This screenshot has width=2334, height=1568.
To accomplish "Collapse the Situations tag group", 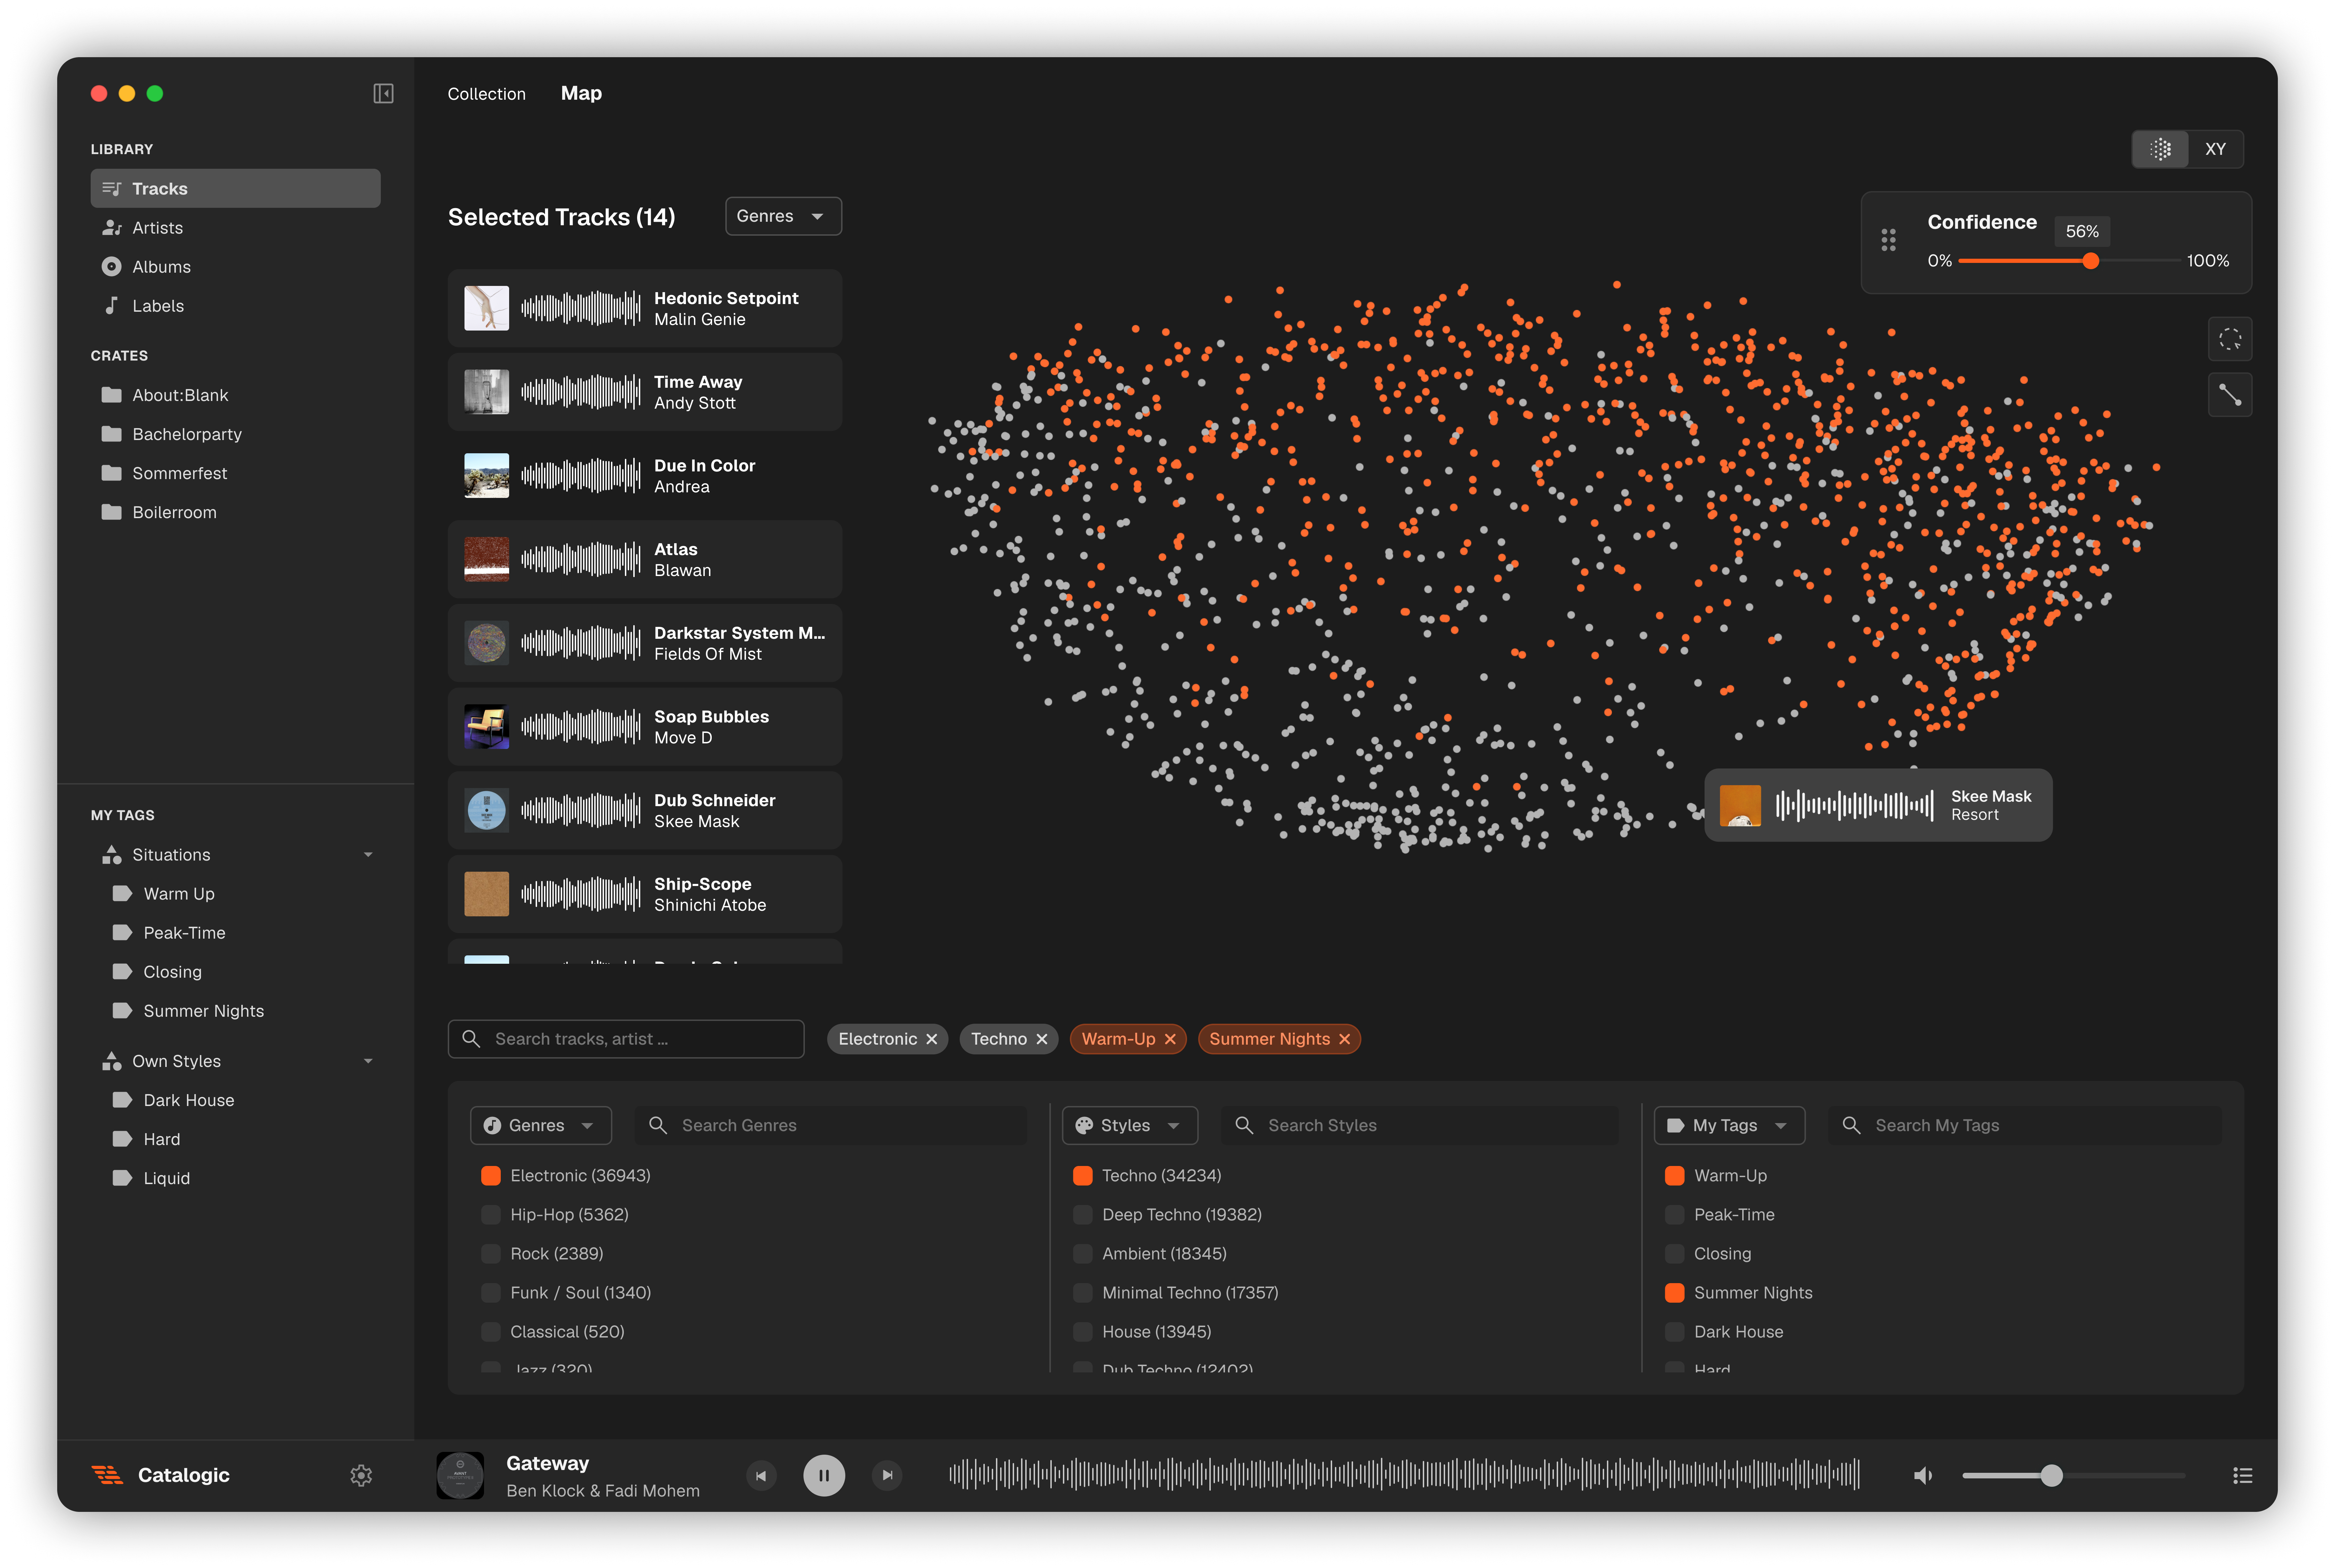I will [x=368, y=855].
